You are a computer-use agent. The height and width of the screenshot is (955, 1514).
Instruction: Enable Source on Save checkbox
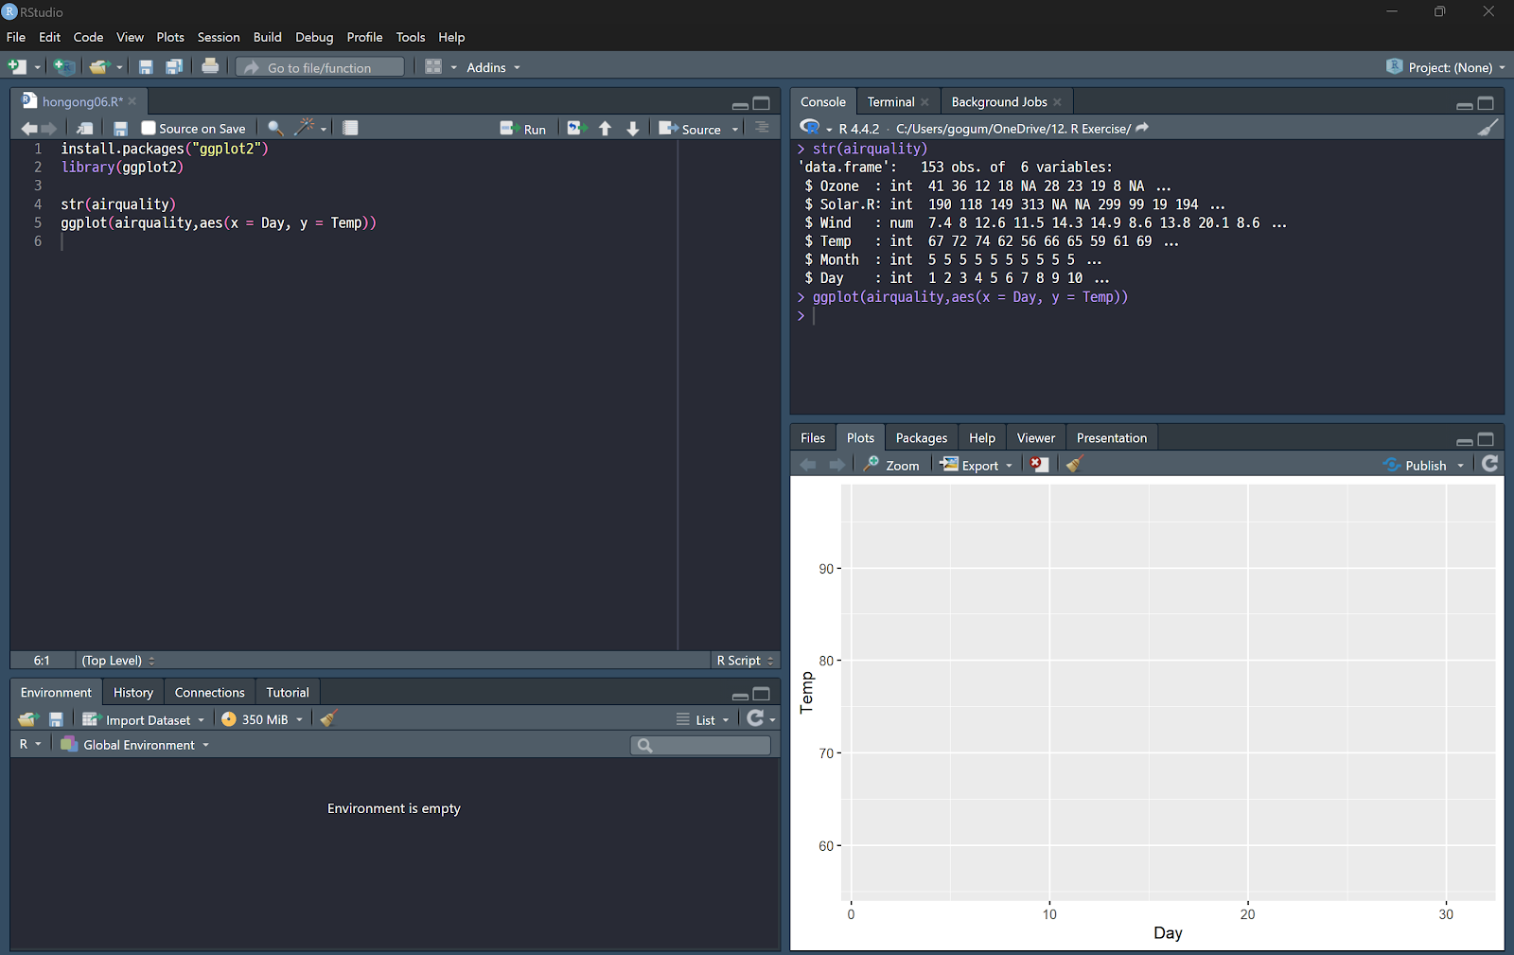click(149, 128)
